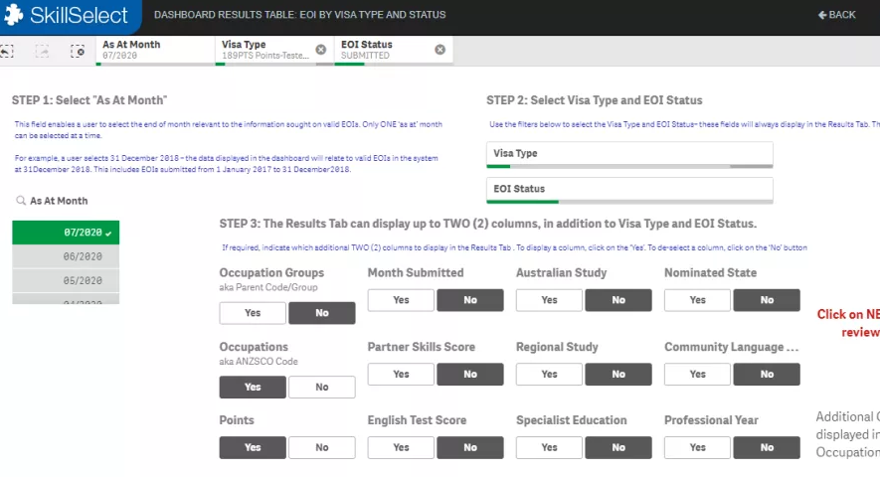Click the step forward selection icon

pos(43,51)
